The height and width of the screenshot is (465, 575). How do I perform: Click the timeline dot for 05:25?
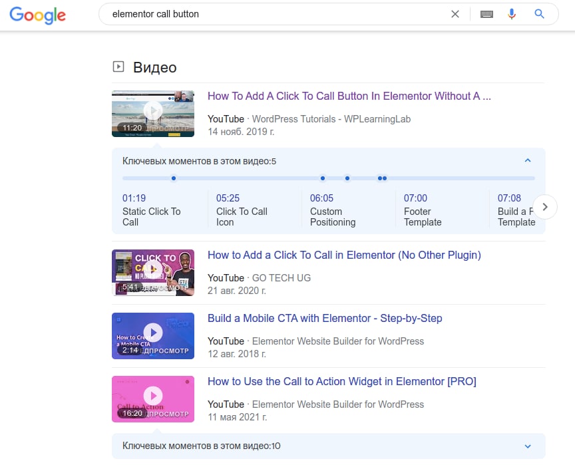coord(322,178)
